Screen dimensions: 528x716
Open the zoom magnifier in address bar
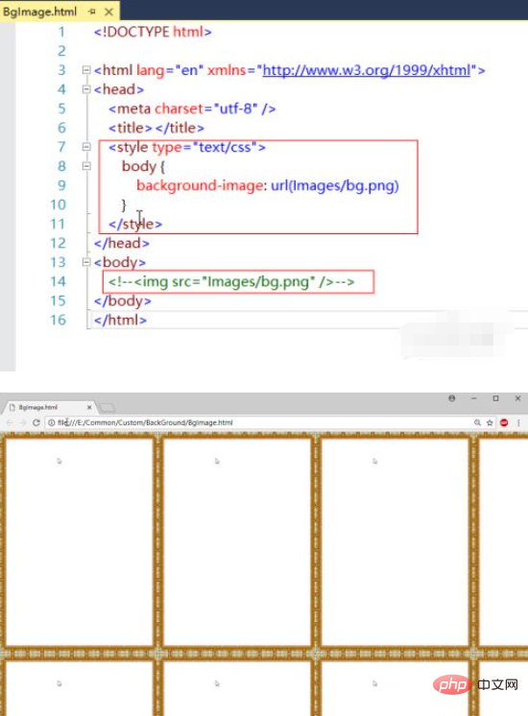point(477,423)
